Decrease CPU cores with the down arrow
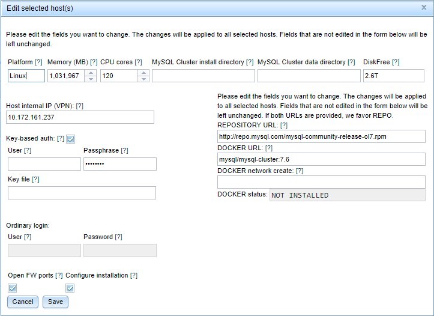Screen dimensions: 434x316 pos(143,79)
